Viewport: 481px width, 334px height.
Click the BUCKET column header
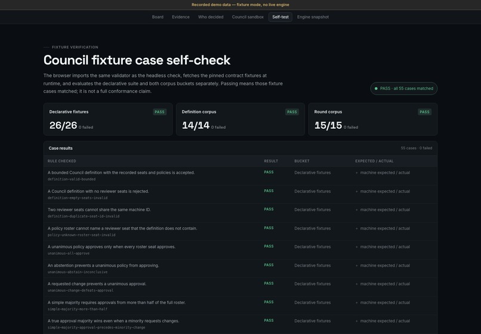(302, 161)
